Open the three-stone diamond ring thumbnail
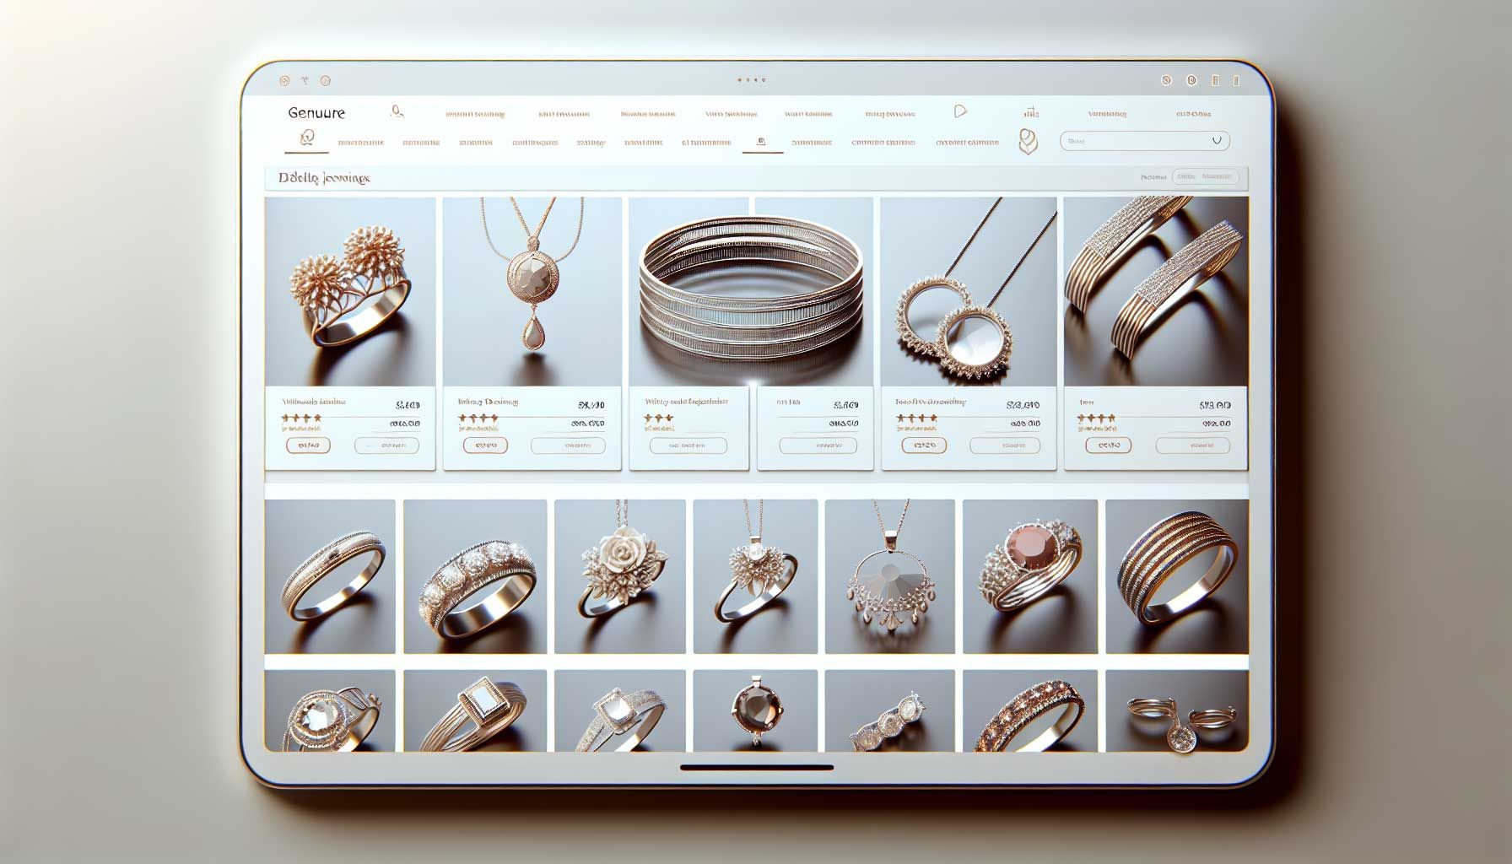Image resolution: width=1512 pixels, height=864 pixels. (890, 710)
